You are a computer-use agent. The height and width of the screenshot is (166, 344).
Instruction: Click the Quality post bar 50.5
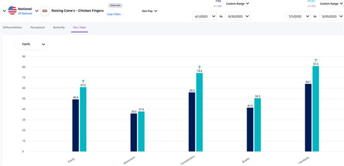pyautogui.click(x=258, y=125)
